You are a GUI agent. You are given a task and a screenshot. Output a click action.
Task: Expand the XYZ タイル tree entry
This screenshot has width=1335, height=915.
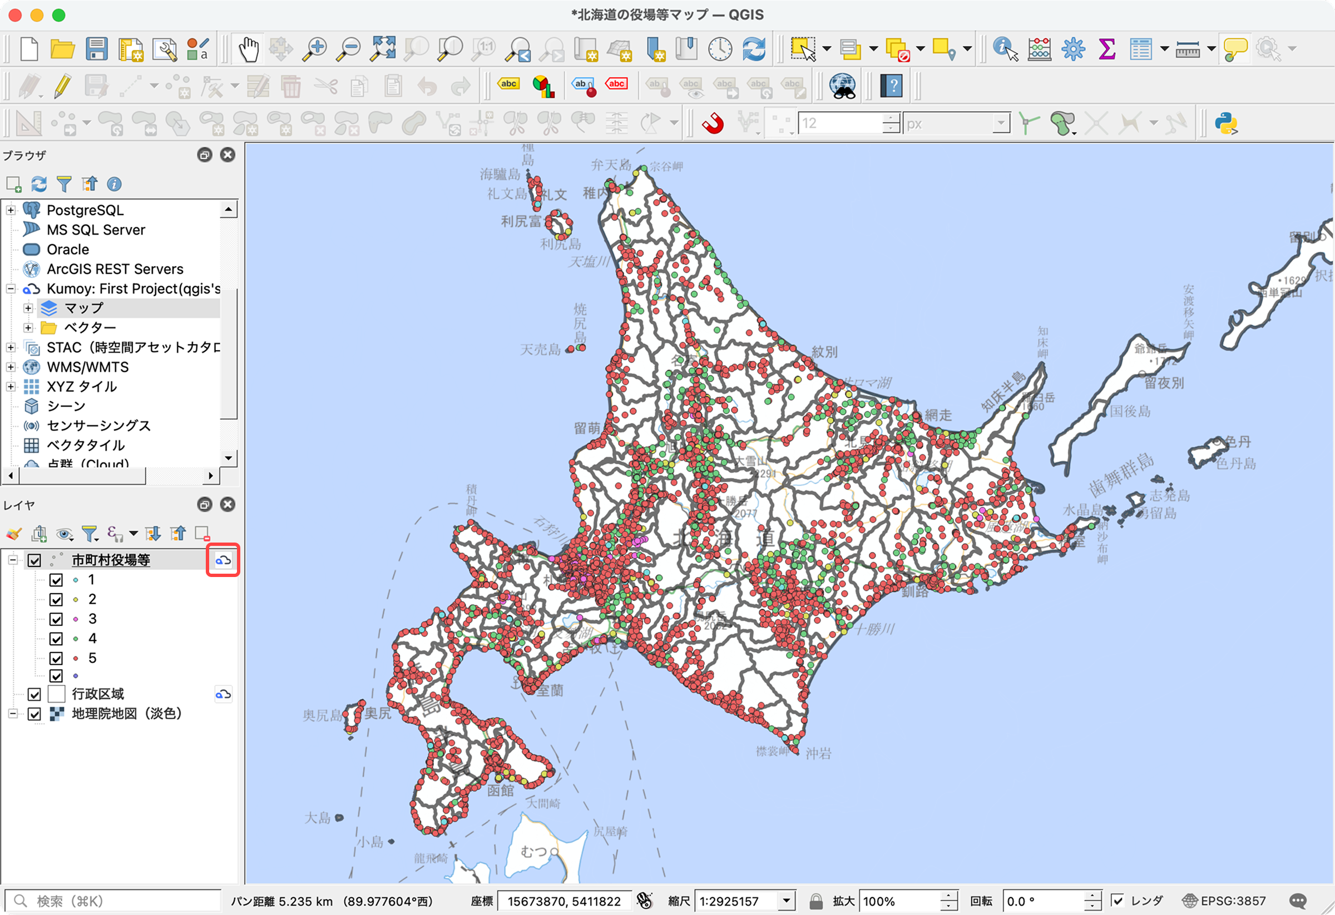point(11,387)
